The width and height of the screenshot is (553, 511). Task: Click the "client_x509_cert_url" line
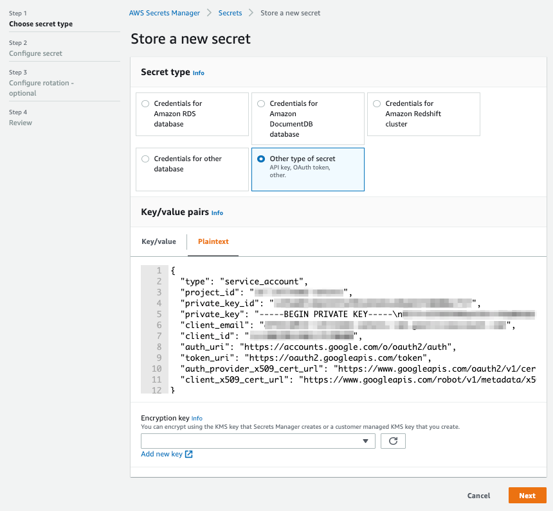coord(358,380)
